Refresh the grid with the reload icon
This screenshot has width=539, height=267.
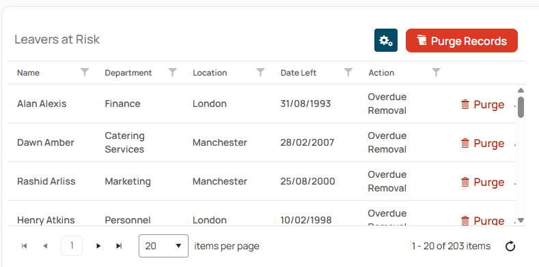coord(510,246)
